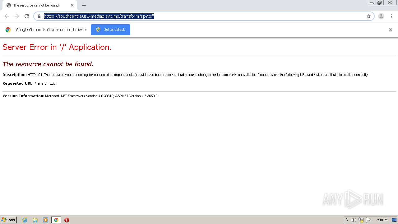Image resolution: width=398 pixels, height=224 pixels.
Task: Click the '/transform/zip' requested URL value
Action: coord(45,83)
